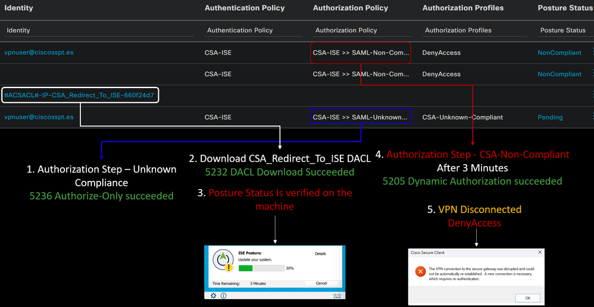Click OK in the Cisco Secure Client dialog
594x307 pixels.
point(528,297)
